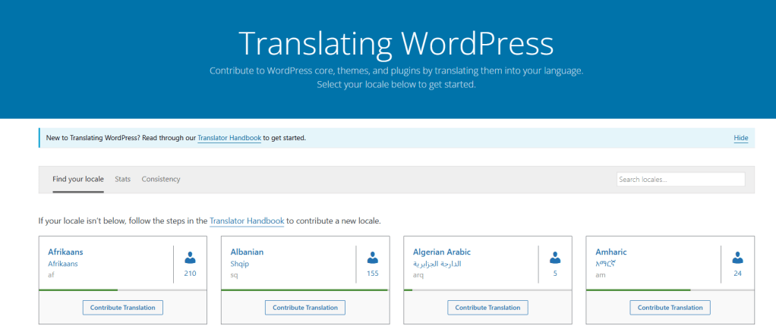This screenshot has width=776, height=335.
Task: Open the Algerian Arabic locale title link
Action: pos(441,252)
